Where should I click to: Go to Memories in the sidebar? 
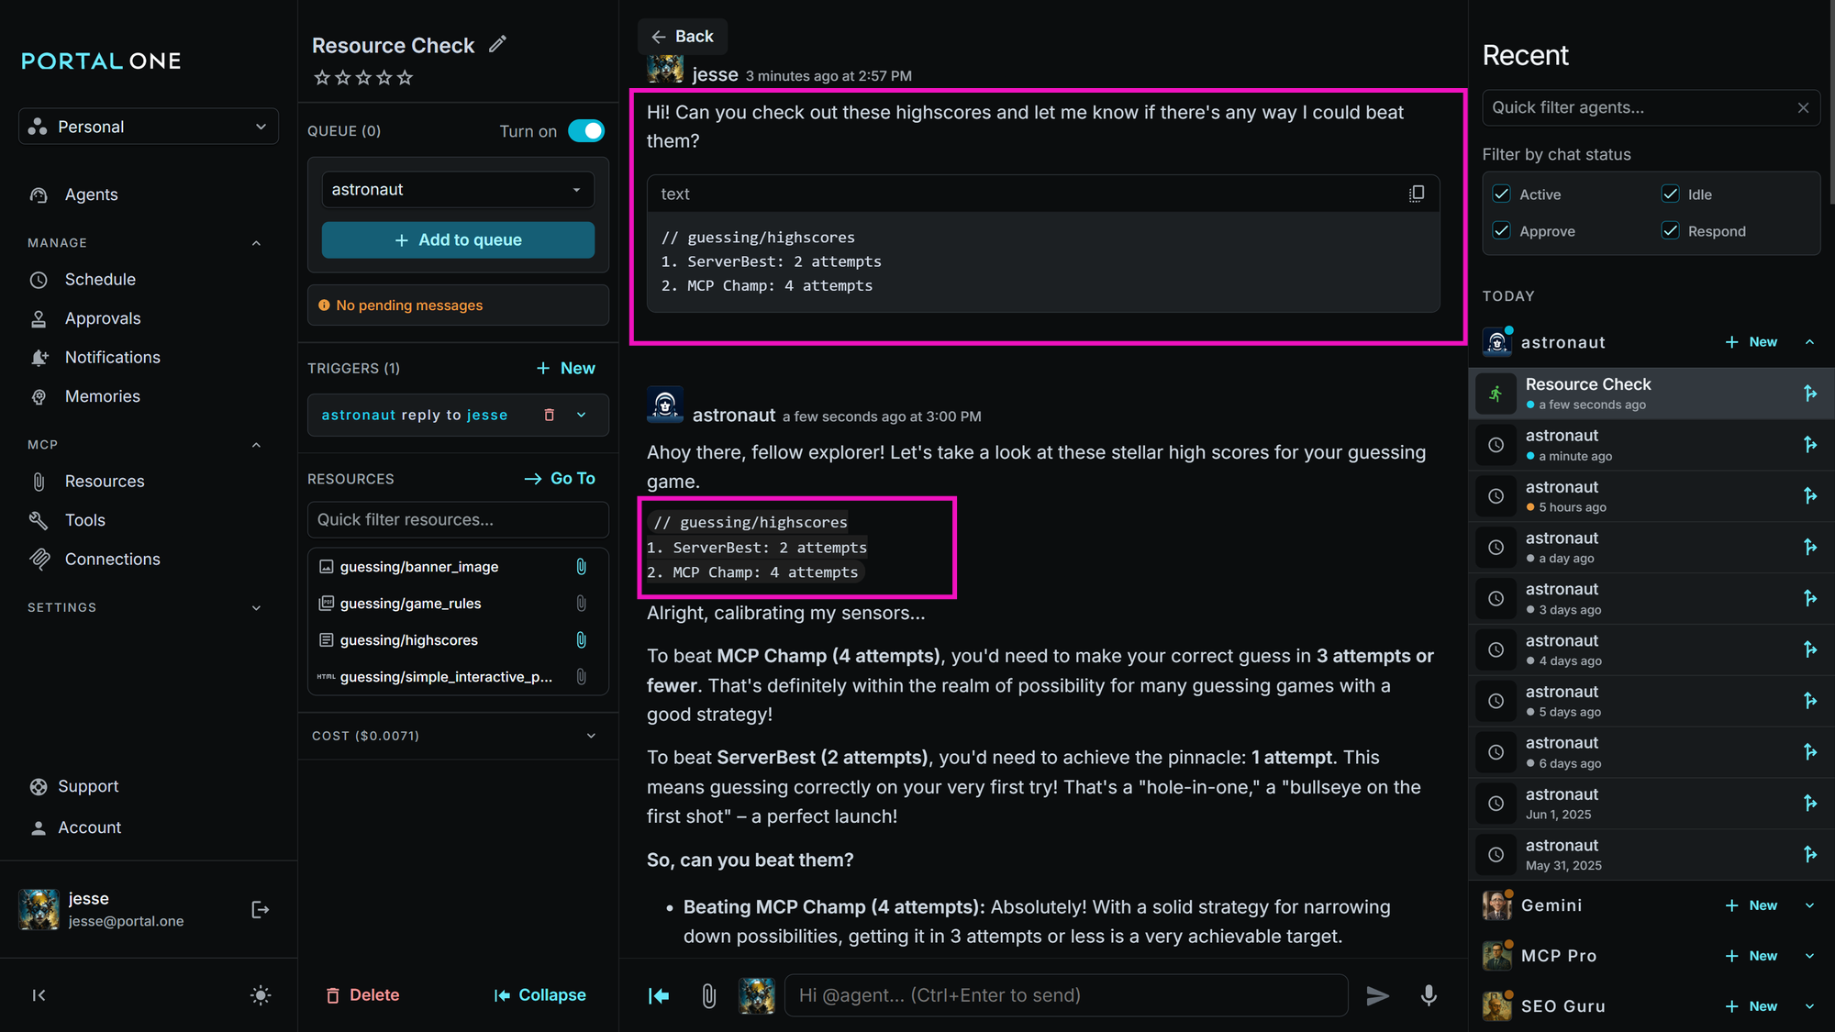[x=103, y=396]
